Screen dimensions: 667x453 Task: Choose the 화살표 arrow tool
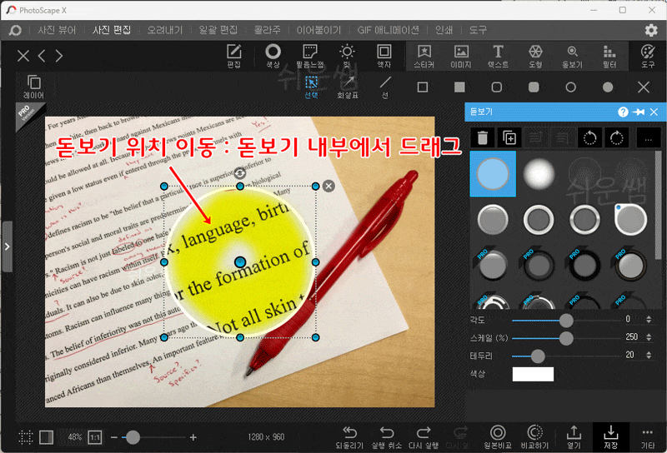pyautogui.click(x=348, y=87)
